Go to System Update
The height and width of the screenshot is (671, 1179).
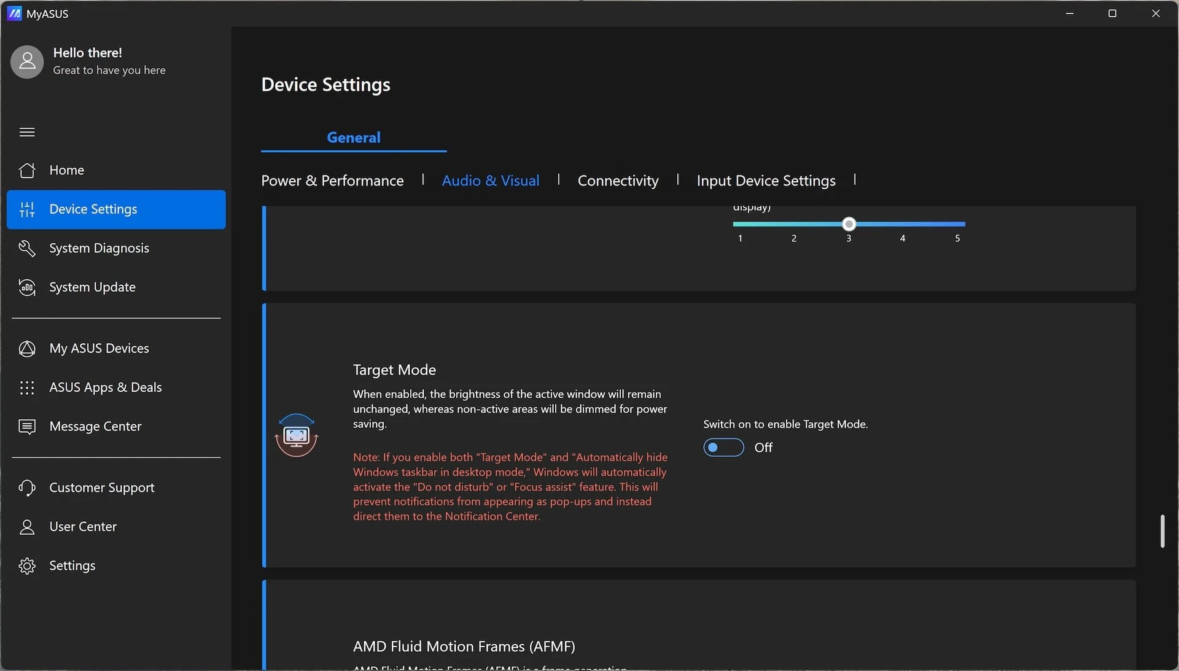click(x=116, y=287)
